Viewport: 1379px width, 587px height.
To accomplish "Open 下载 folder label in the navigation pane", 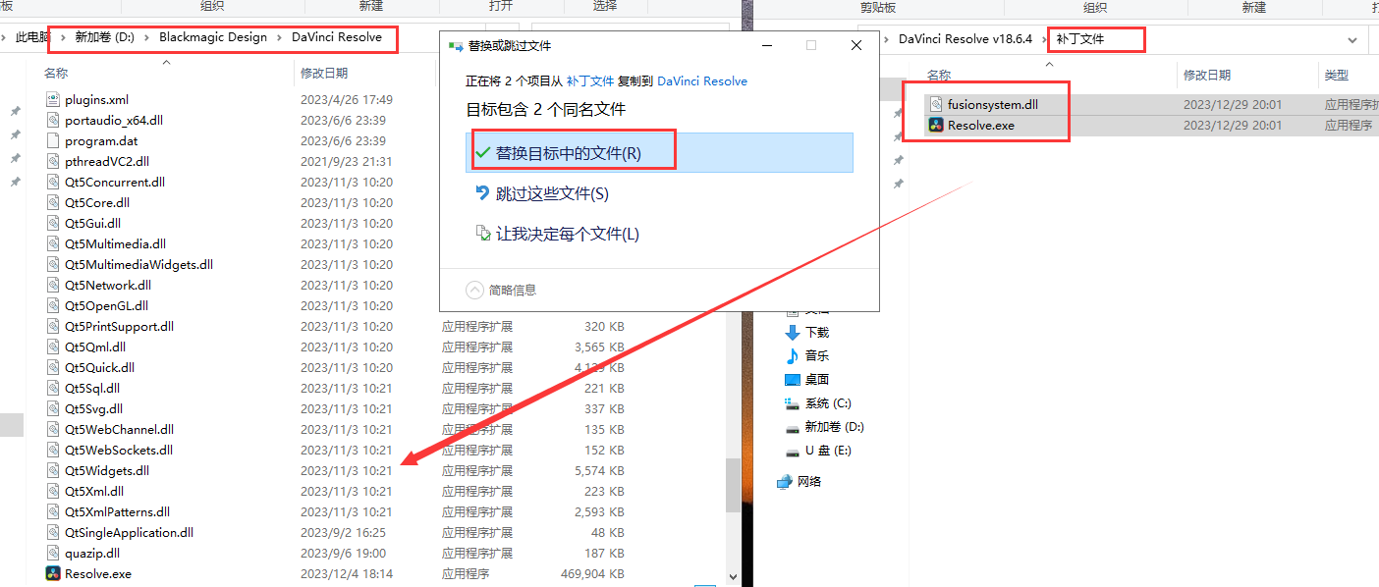I will [x=817, y=333].
